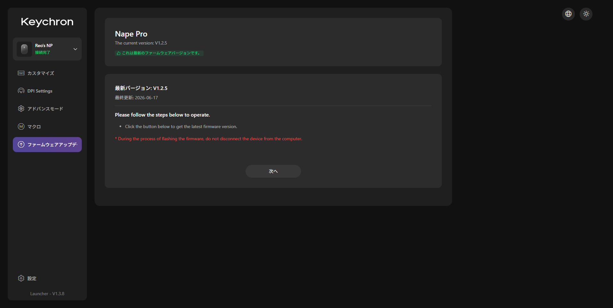Click the DPI Settings gauge icon

[x=21, y=91]
